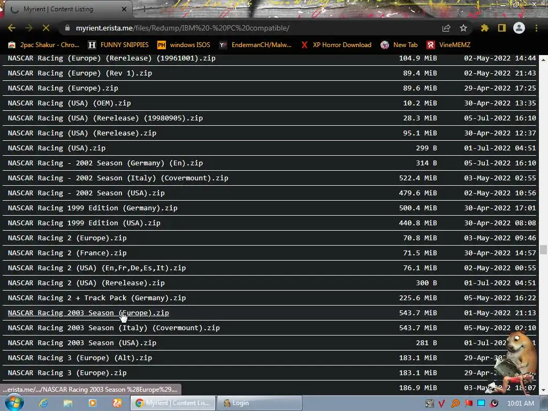Close the Myrient Content Listing tab

click(124, 10)
